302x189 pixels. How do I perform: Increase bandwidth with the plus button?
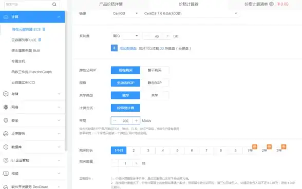[136, 121]
